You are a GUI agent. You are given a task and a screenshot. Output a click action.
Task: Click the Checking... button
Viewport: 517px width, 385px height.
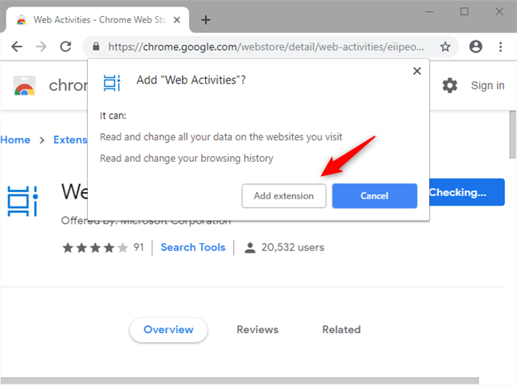(467, 192)
